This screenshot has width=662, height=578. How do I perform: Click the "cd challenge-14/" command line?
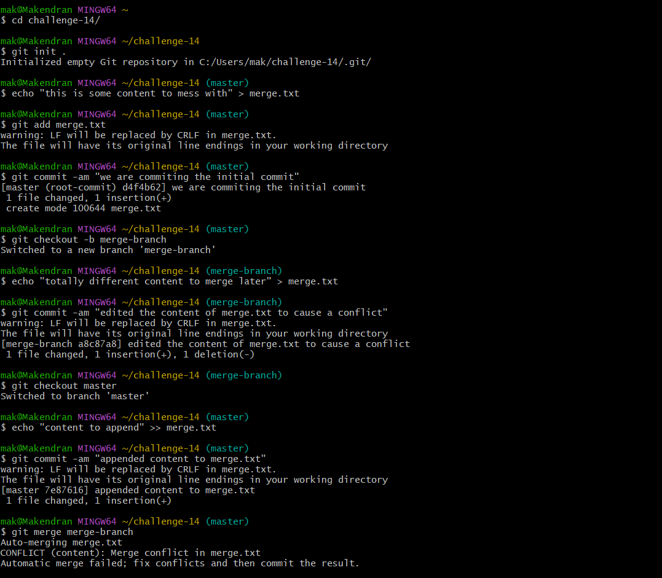pos(50,20)
